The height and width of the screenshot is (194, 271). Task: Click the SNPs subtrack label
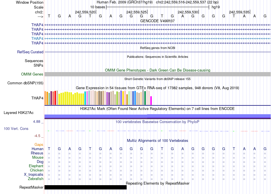39,66
